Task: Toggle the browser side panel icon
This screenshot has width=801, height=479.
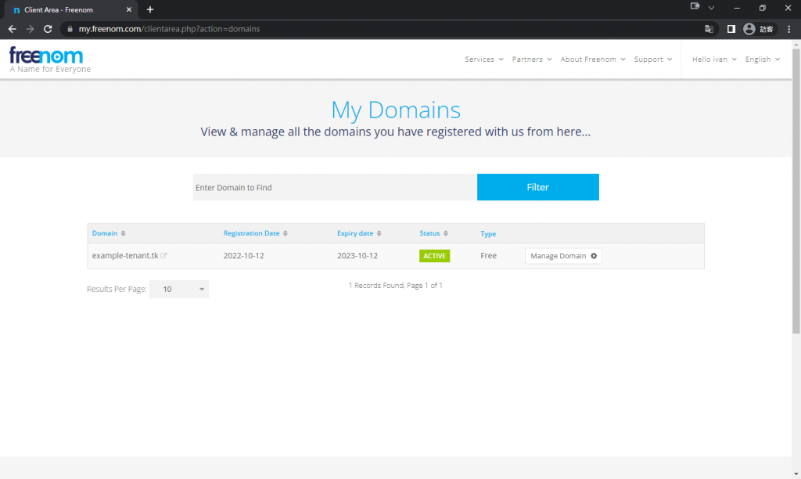Action: pyautogui.click(x=731, y=29)
